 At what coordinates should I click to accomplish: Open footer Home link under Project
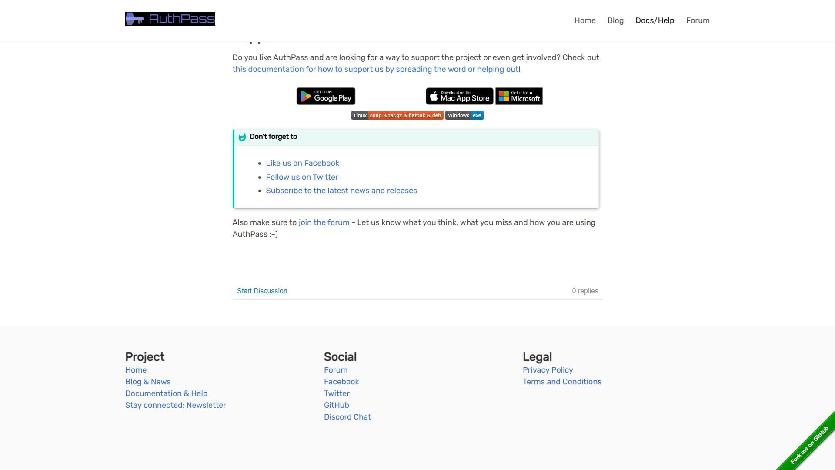pyautogui.click(x=136, y=370)
